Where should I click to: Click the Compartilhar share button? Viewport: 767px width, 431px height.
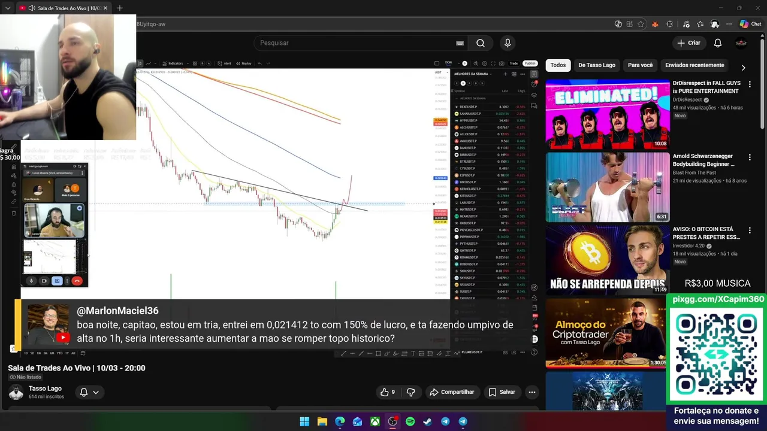tap(452, 392)
